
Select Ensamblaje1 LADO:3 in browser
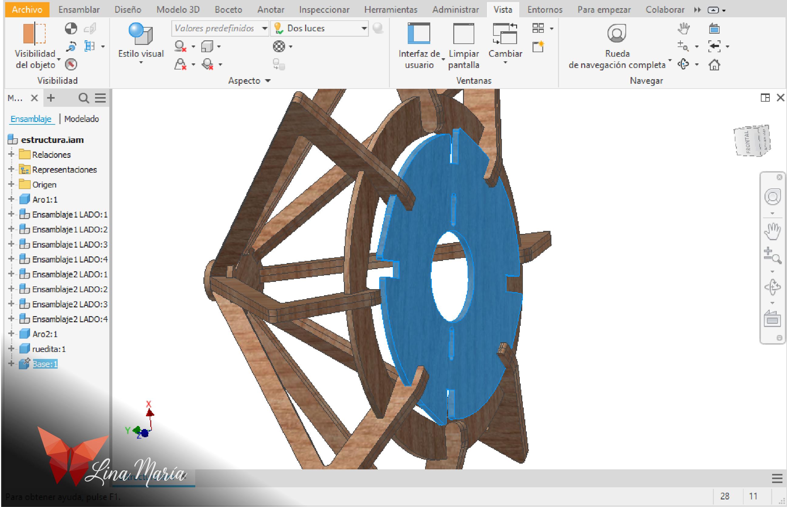pyautogui.click(x=70, y=244)
